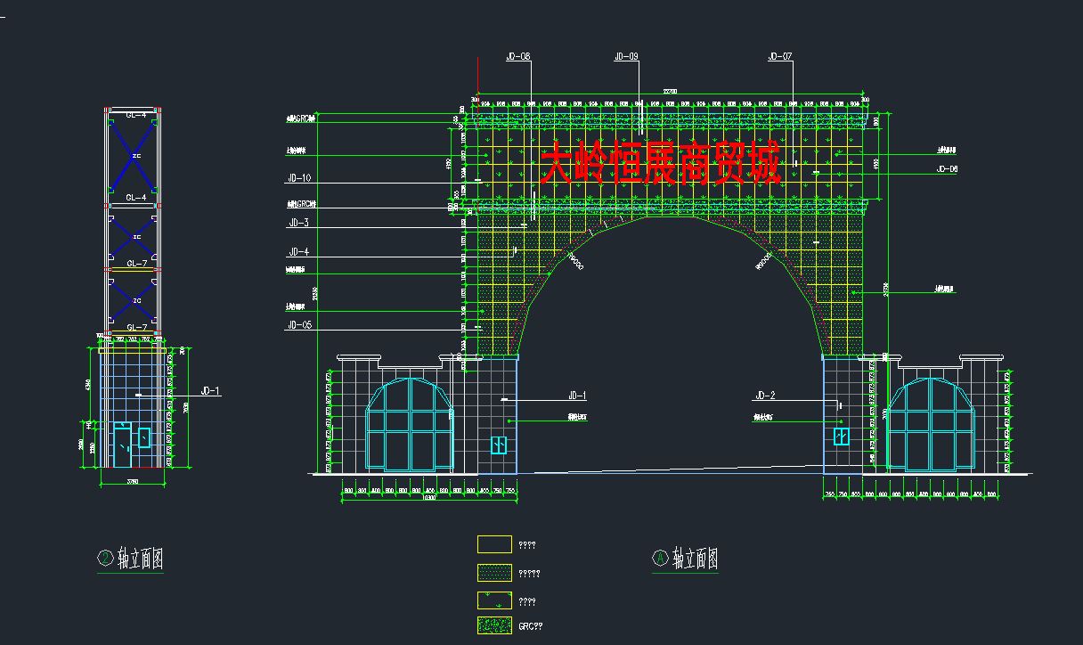Pick the JD-05 callout label

tap(299, 326)
